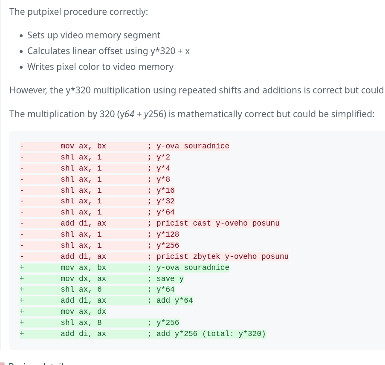This screenshot has height=365, width=385.
Task: Click the comment "pricist cast y-oveho posunu"
Action: (218, 223)
